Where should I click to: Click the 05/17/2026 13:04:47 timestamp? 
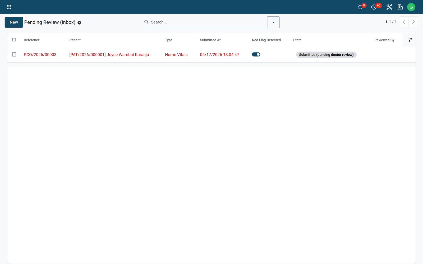tap(219, 55)
